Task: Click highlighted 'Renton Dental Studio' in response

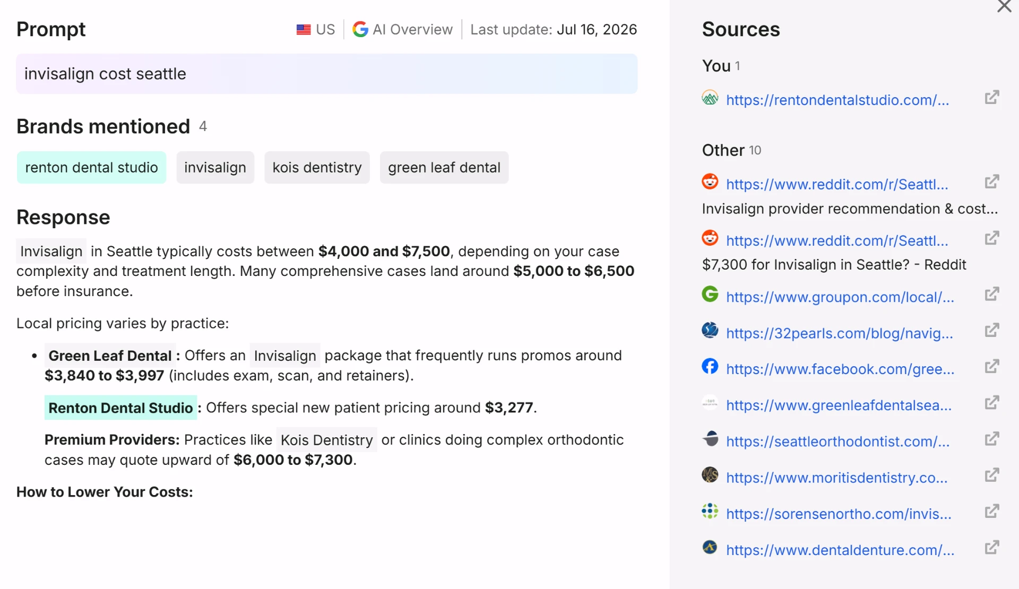Action: tap(120, 408)
